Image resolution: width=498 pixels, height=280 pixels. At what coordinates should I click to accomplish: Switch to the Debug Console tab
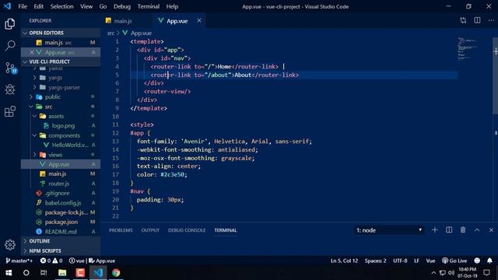click(187, 230)
